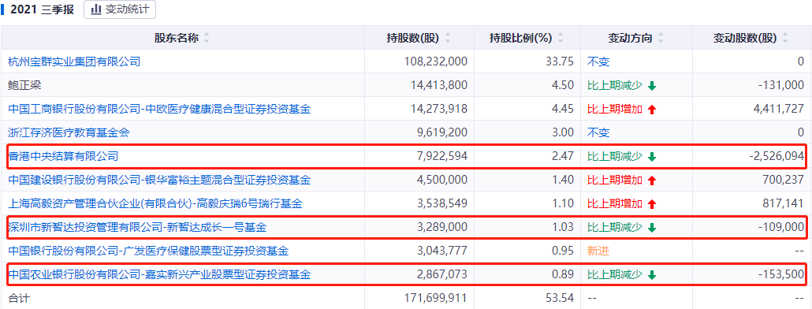Select percentage 0.95
Image resolution: width=812 pixels, height=309 pixels.
(564, 251)
